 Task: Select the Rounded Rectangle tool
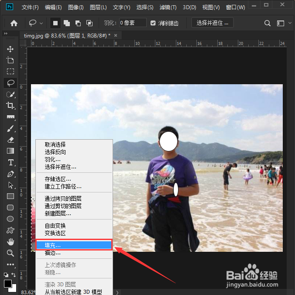[10, 208]
